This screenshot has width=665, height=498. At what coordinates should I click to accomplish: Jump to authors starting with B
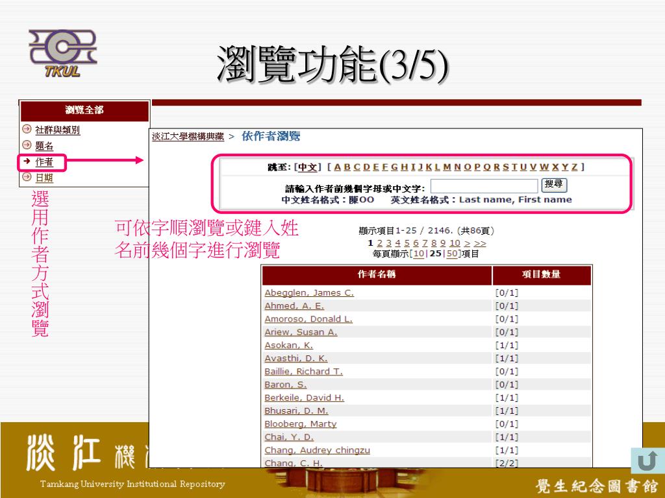pyautogui.click(x=347, y=167)
